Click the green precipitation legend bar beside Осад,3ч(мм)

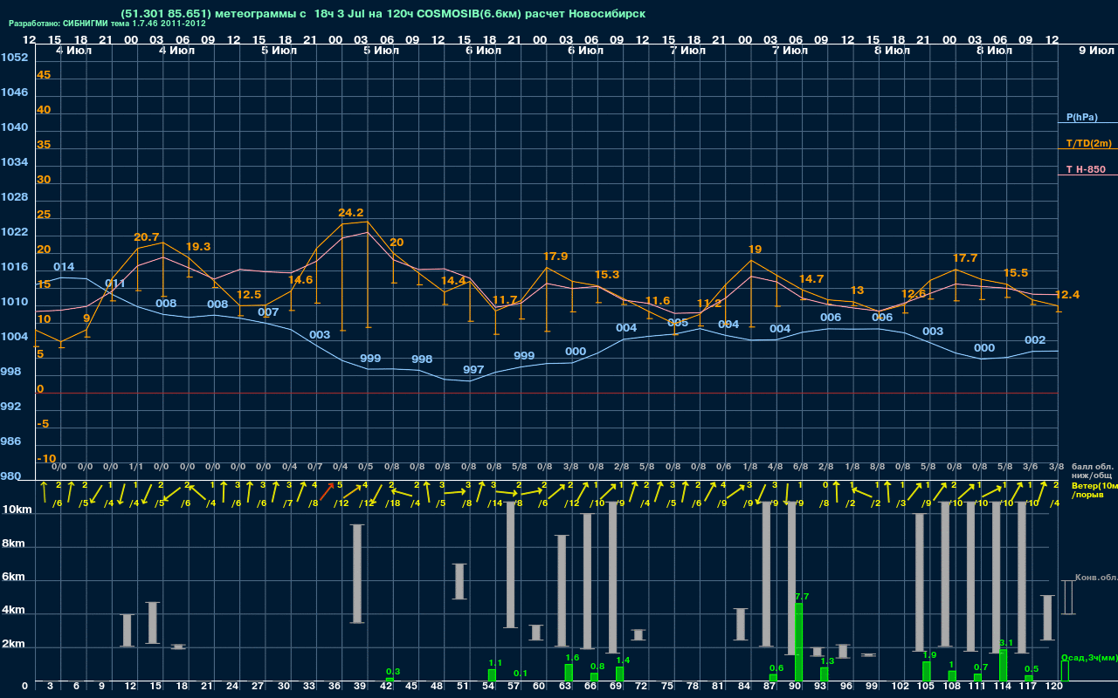pyautogui.click(x=1064, y=670)
